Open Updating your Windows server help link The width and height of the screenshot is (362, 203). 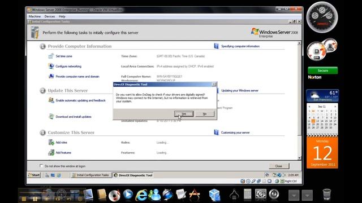(x=240, y=90)
